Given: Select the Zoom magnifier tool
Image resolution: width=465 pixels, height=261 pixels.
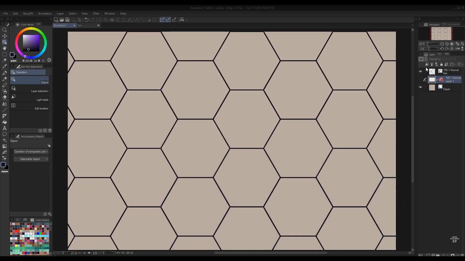Looking at the screenshot, I should 4,30.
